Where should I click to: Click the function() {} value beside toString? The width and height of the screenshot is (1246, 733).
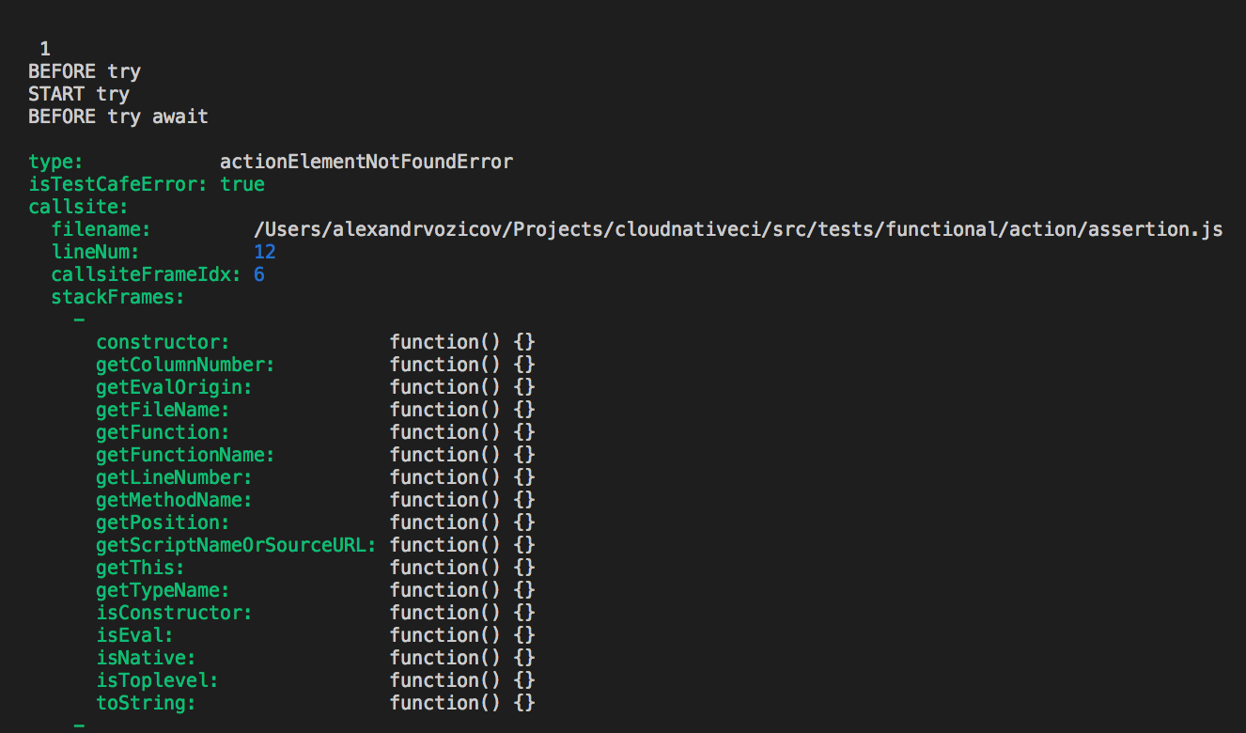coord(462,703)
